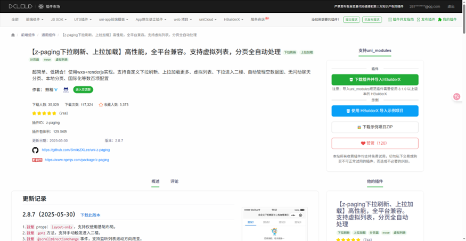Click the heart icon on 赞赏 button

(363, 143)
